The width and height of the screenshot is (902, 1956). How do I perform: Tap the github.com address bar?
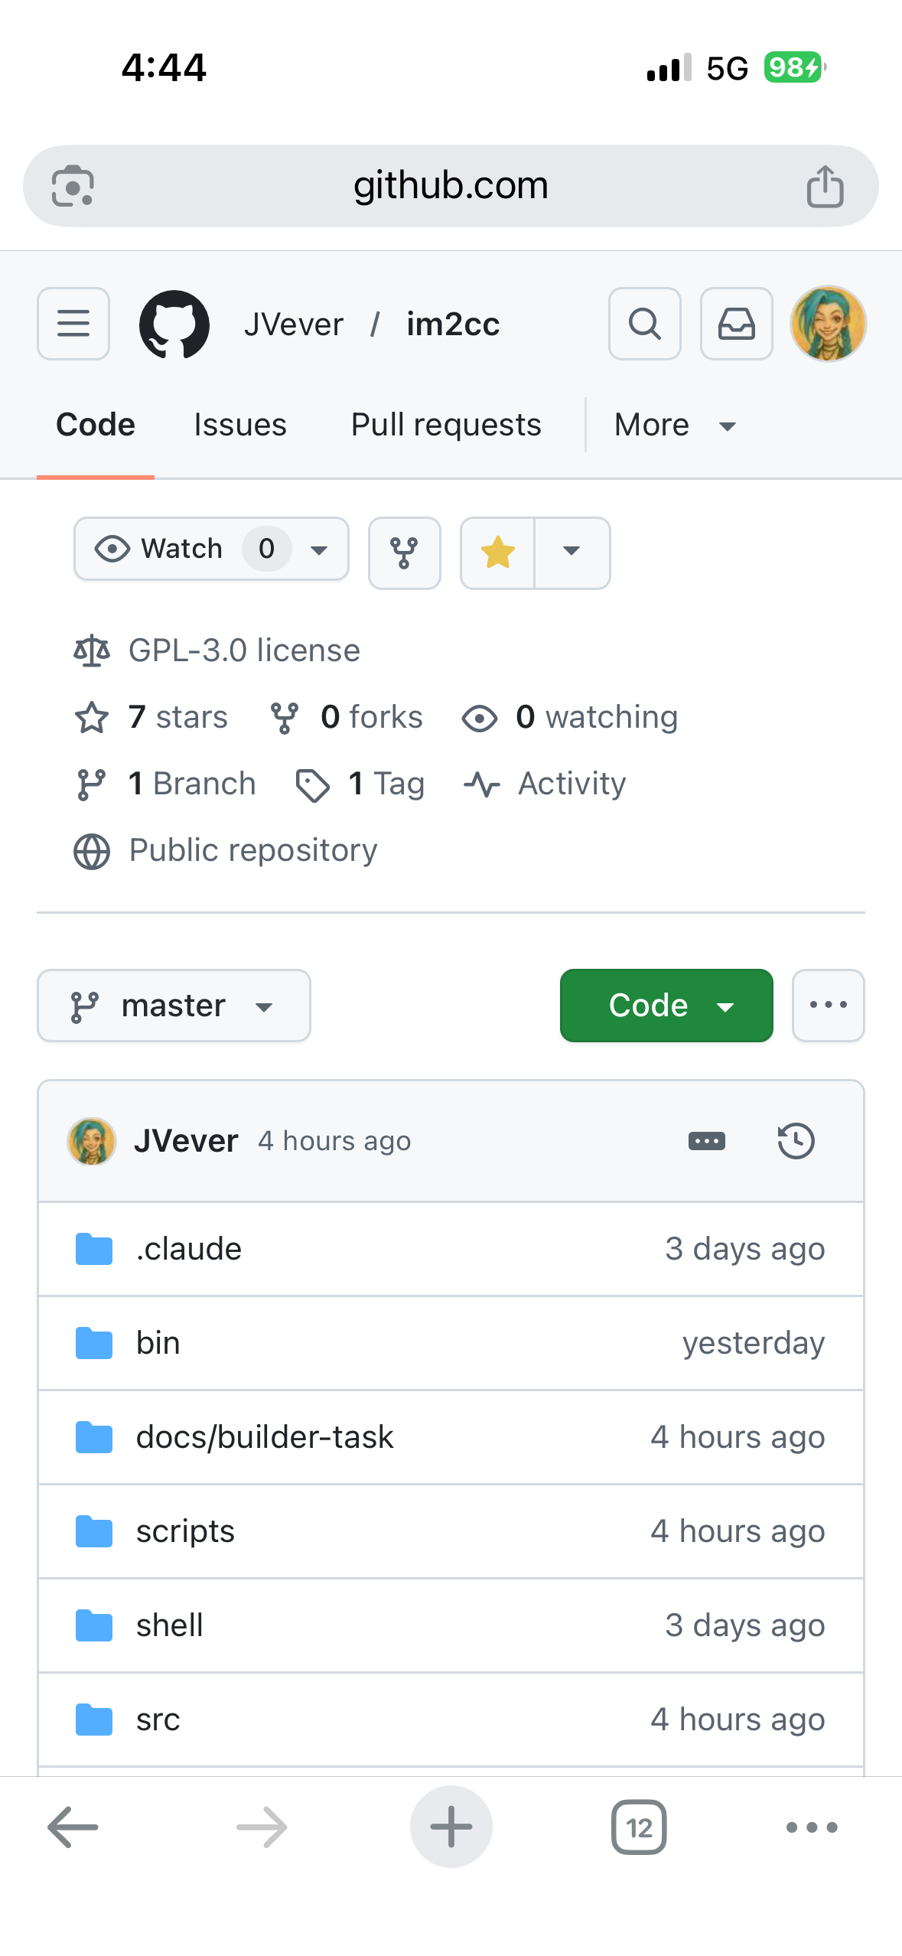[x=450, y=186]
